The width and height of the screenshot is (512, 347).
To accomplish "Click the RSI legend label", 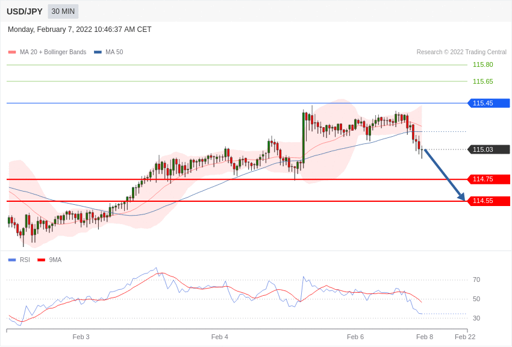I will tap(25, 260).
